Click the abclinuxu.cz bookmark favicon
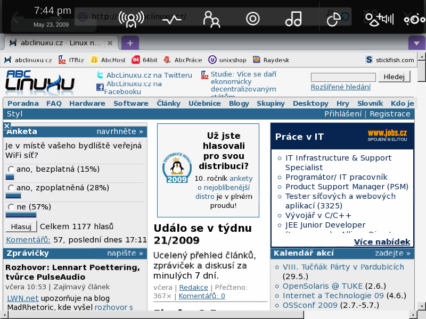The image size is (426, 319). (8, 60)
